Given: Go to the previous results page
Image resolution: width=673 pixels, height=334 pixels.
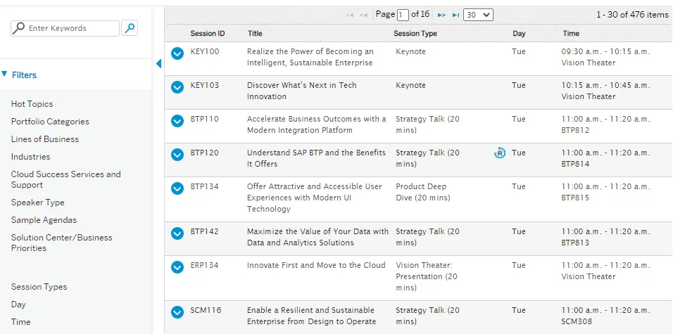Looking at the screenshot, I should [364, 15].
